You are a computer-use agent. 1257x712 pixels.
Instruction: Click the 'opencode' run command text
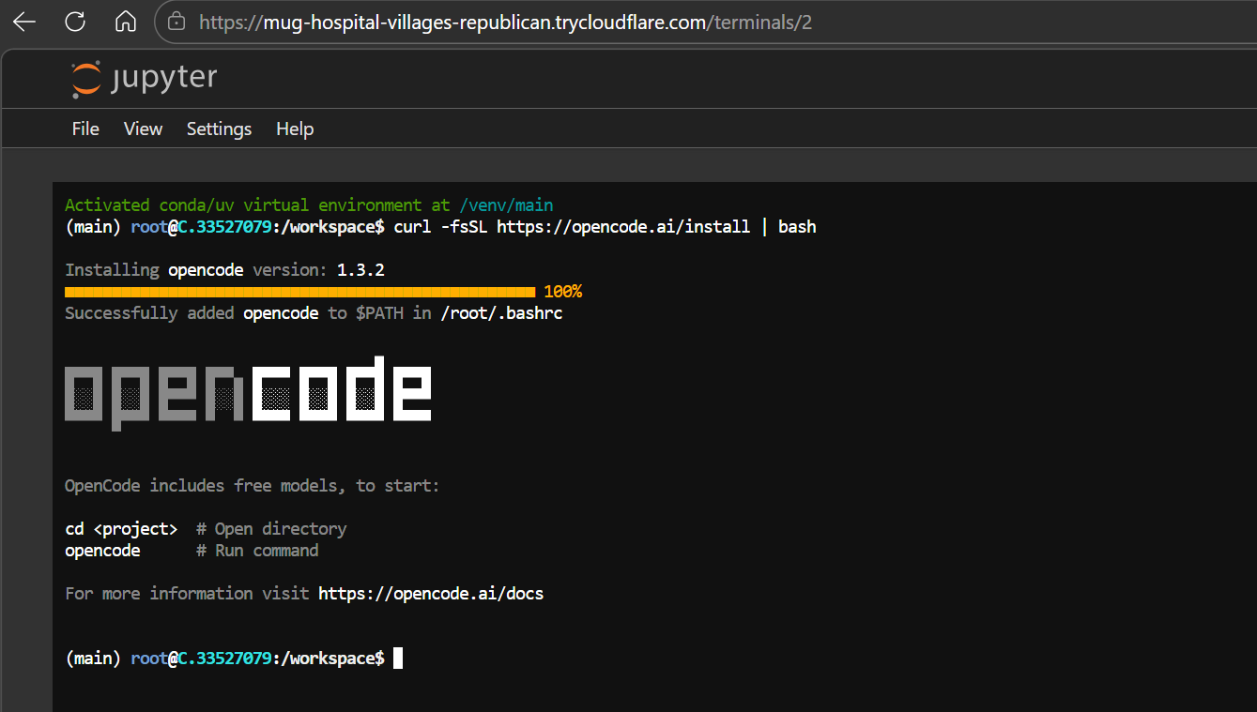point(102,551)
